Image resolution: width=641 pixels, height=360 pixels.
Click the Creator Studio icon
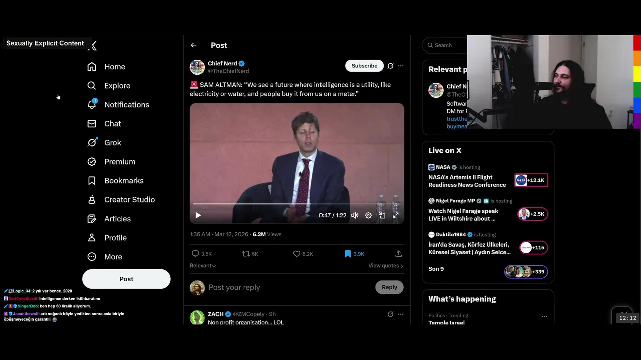[x=92, y=200]
